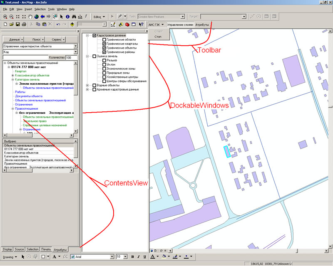Expand the Водные объекты group
This screenshot has height=266, width=333.
87,85
